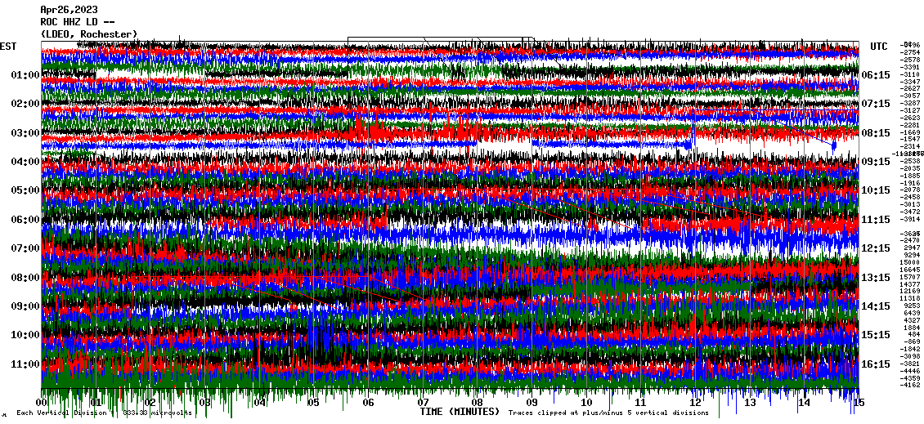Click the 00 minute tick on the axis
924x424 pixels.
[x=43, y=403]
